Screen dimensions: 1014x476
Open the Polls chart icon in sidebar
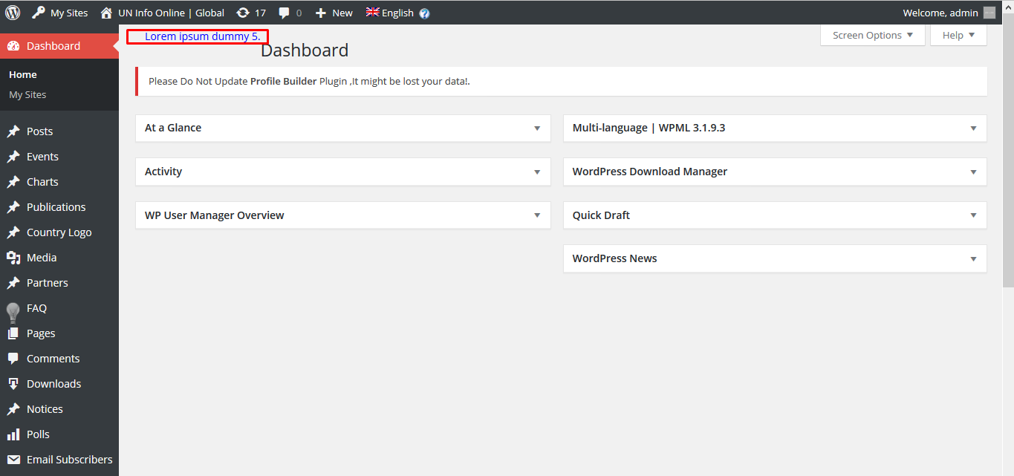(x=13, y=434)
